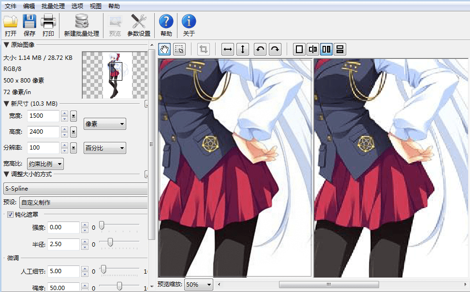Increase 分辨率 with the up stepper

coord(64,145)
